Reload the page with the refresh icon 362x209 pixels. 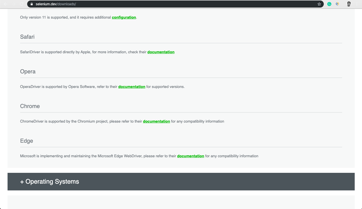[22, 4]
